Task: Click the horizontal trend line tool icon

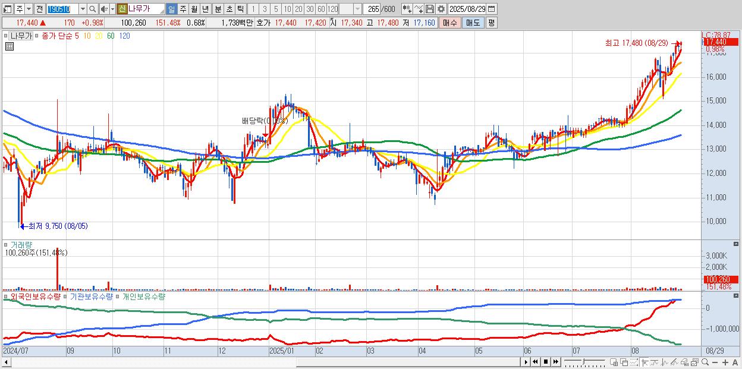Action: [655, 362]
